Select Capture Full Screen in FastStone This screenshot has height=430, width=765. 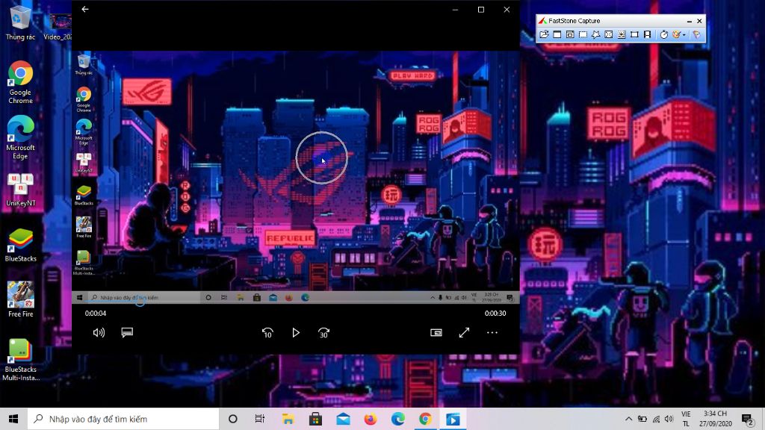pyautogui.click(x=608, y=34)
